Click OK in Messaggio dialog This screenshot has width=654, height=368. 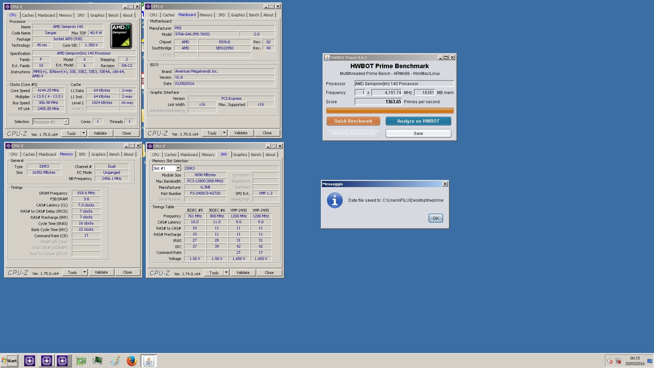[436, 218]
